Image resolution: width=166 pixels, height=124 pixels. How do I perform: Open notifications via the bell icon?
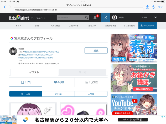pos(95,17)
